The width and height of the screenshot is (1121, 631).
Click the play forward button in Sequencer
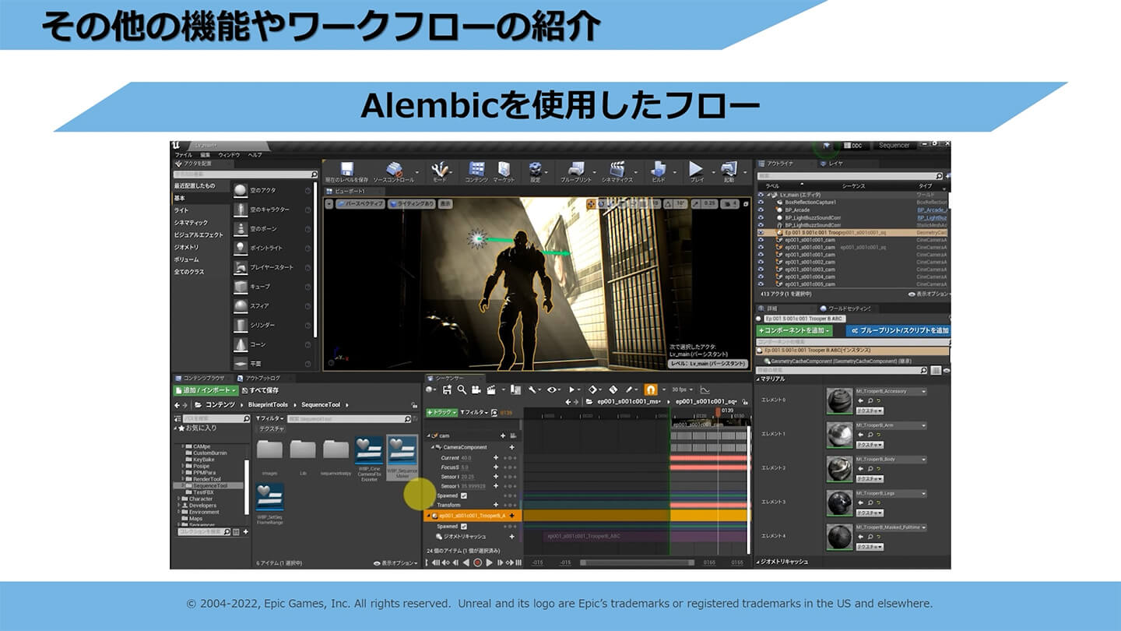[x=490, y=562]
